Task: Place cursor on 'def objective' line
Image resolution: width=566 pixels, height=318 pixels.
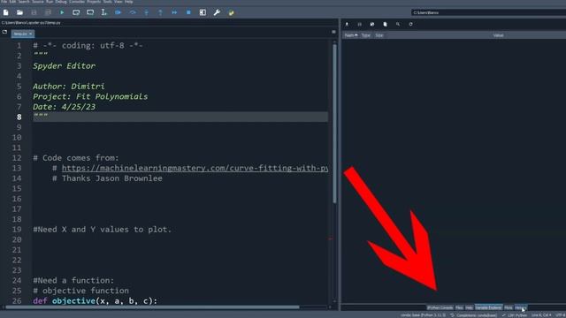Action: [x=96, y=300]
